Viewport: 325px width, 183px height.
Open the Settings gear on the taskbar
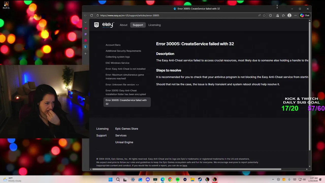coord(133,180)
